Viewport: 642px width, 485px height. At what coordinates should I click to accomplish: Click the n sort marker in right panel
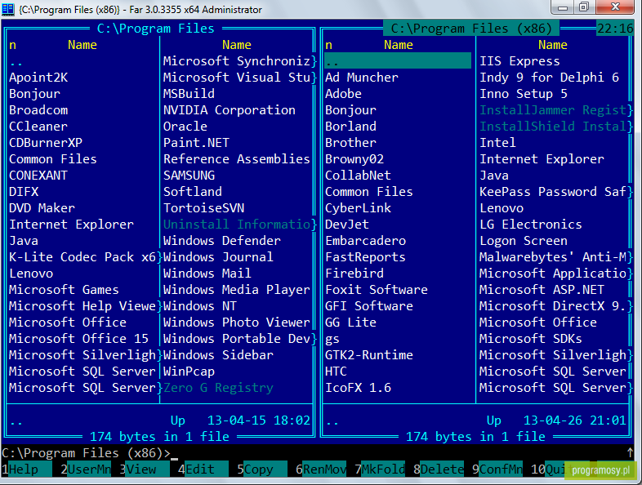tap(328, 45)
